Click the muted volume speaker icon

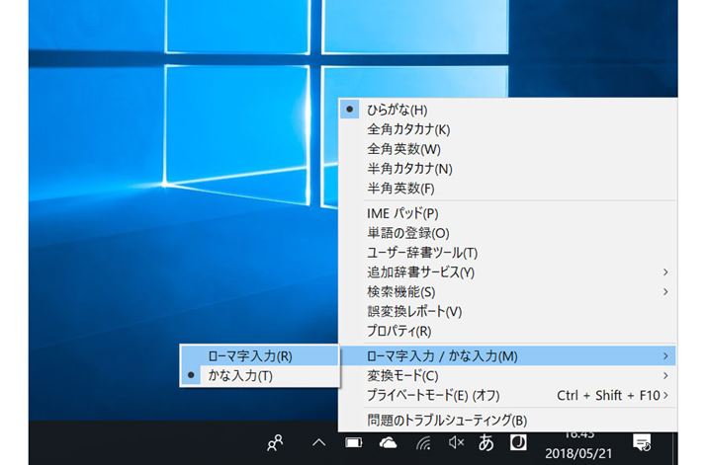click(454, 443)
